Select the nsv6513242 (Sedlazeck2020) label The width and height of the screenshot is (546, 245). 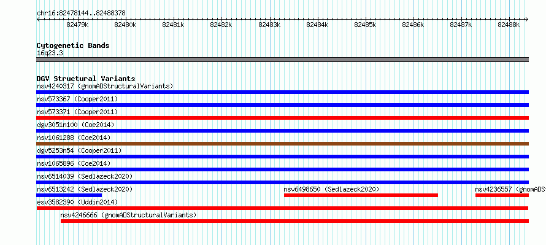pyautogui.click(x=85, y=189)
